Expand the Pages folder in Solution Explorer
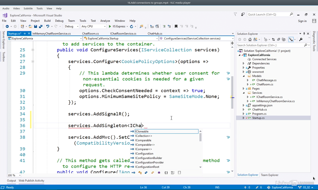The width and height of the screenshot is (318, 190). [244, 89]
